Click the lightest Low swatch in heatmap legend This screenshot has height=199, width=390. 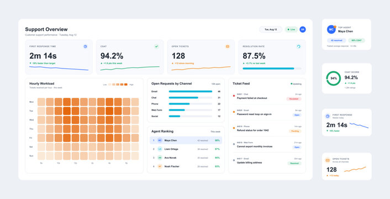[110, 85]
